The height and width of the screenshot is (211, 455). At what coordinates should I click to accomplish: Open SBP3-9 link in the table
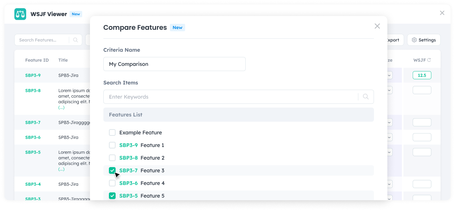point(33,75)
